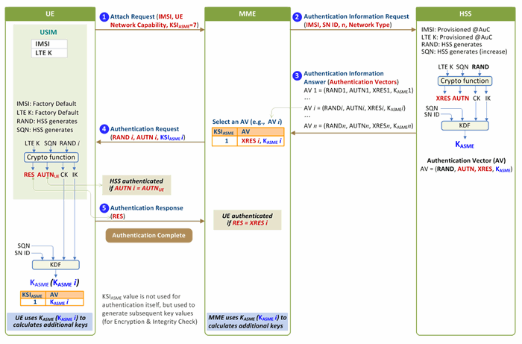Click the KDF box in UE panel

click(56, 265)
